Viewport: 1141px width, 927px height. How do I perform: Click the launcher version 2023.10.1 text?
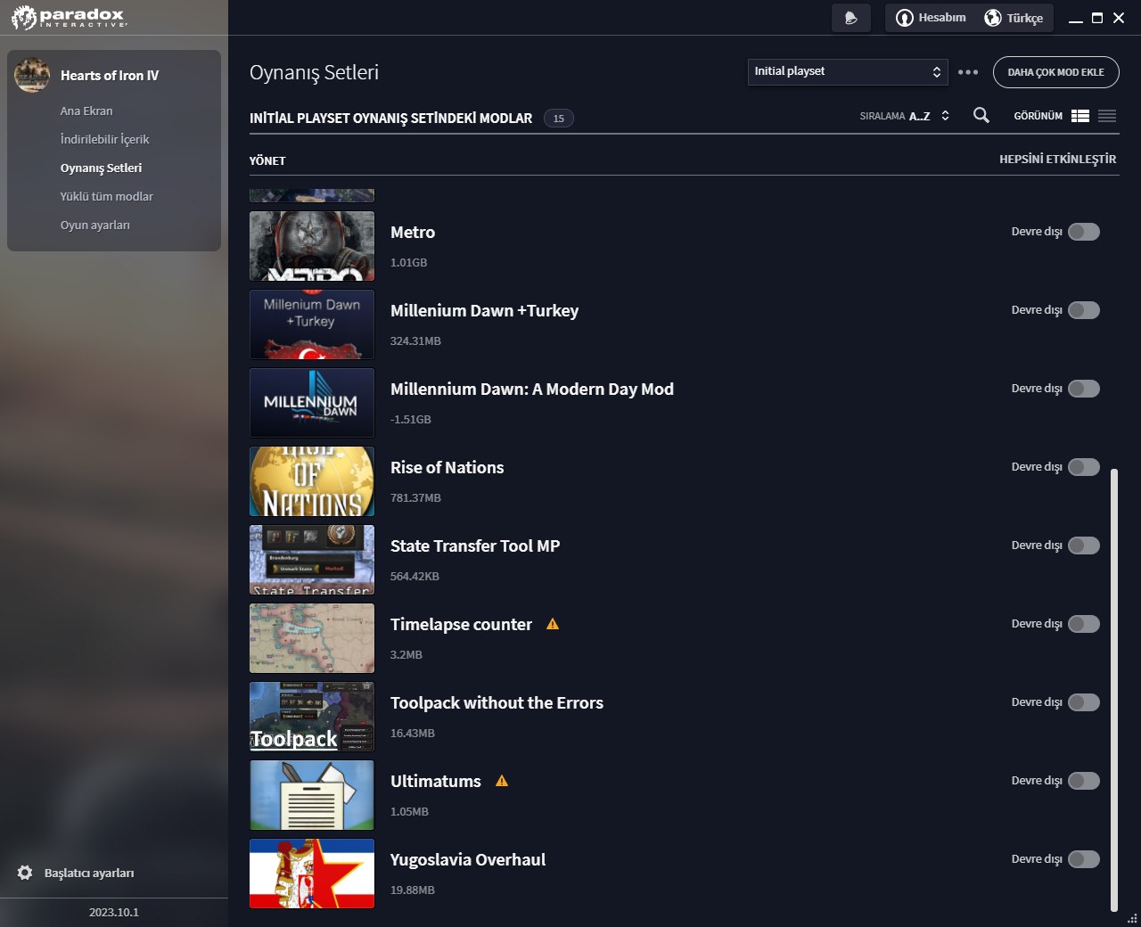(114, 912)
